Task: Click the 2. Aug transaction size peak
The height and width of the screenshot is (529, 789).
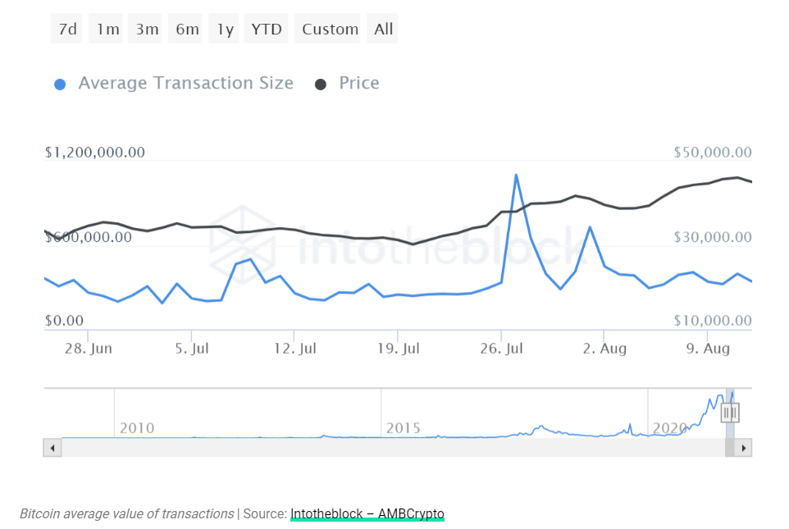Action: 590,227
